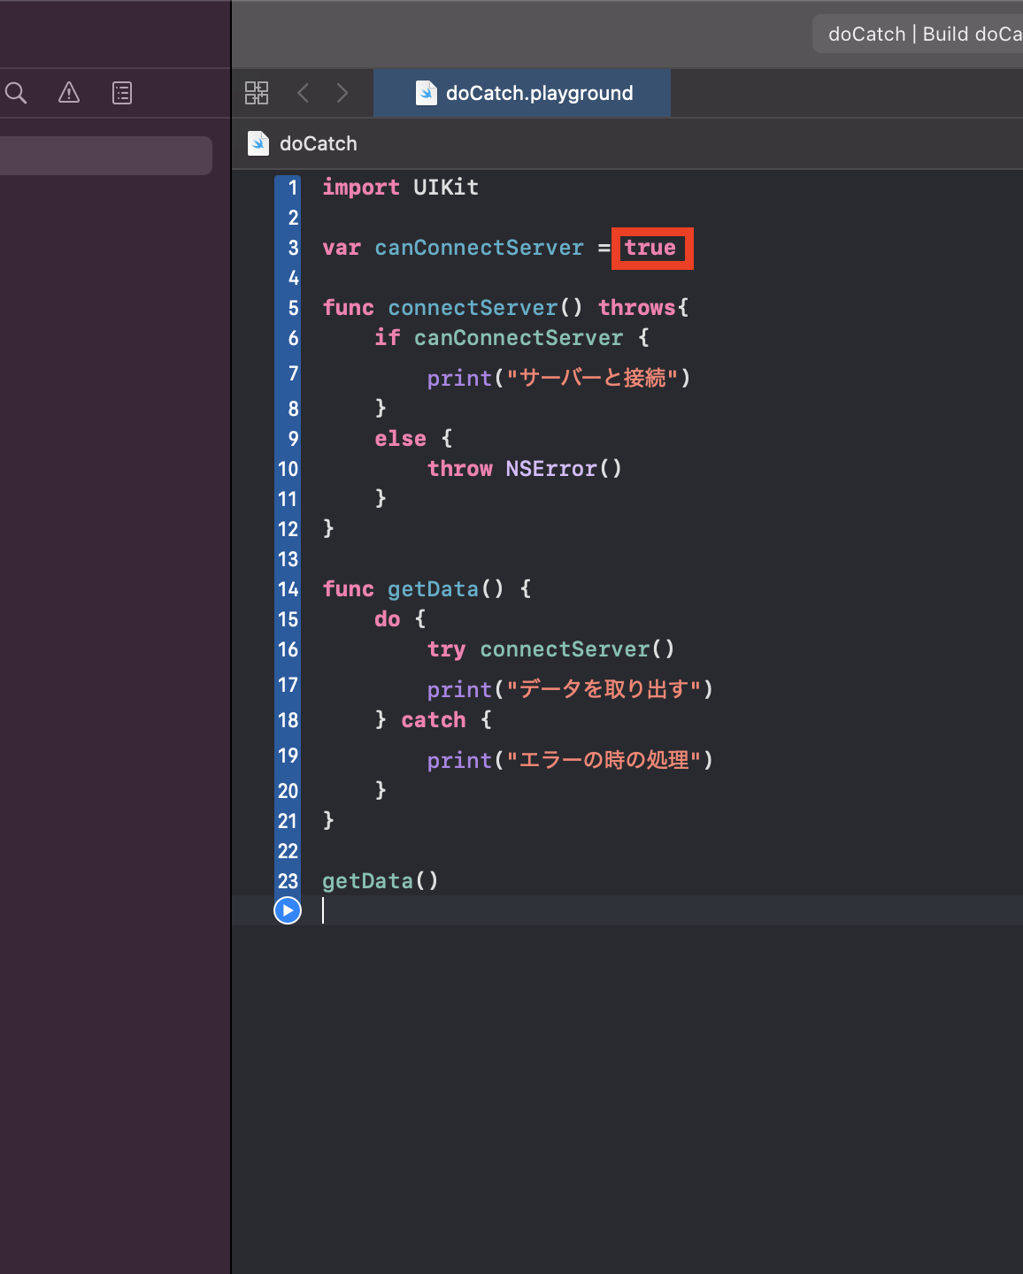Click canConnectServer in the var declaration
The height and width of the screenshot is (1274, 1023).
coord(480,248)
